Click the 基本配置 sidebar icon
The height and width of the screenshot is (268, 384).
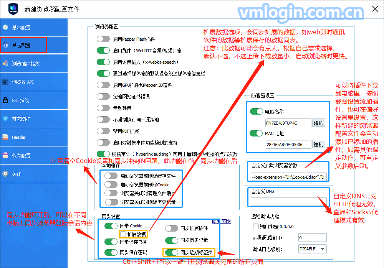click(5, 27)
